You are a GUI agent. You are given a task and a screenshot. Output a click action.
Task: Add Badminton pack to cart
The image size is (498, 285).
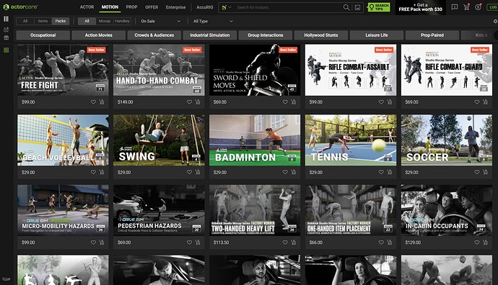(x=294, y=172)
